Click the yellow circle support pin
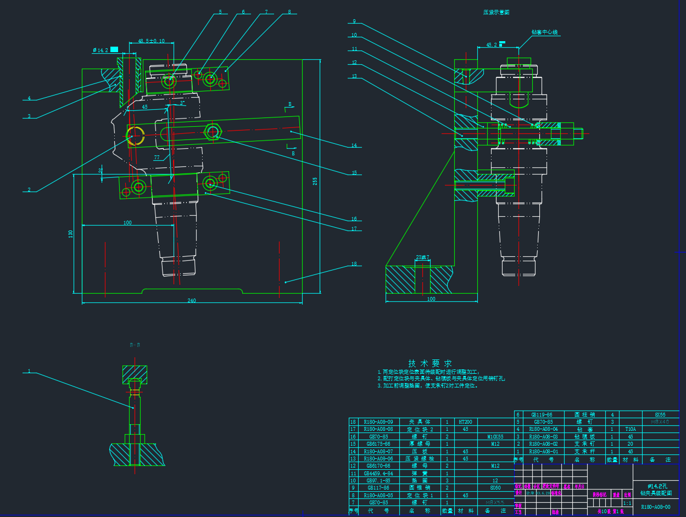 click(135, 136)
